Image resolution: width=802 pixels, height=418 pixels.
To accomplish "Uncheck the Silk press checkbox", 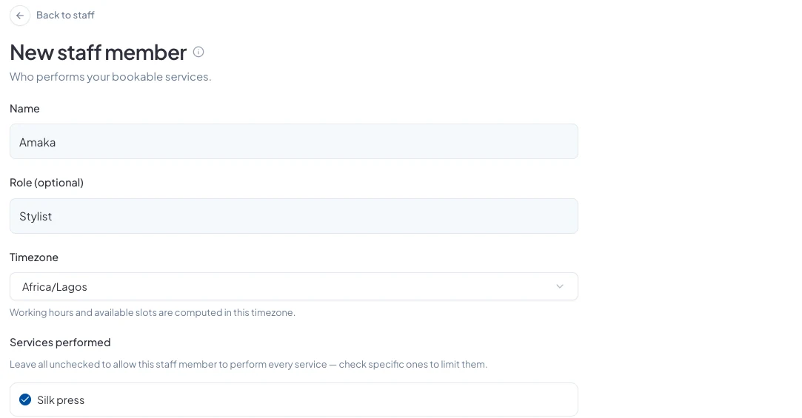I will pos(25,400).
